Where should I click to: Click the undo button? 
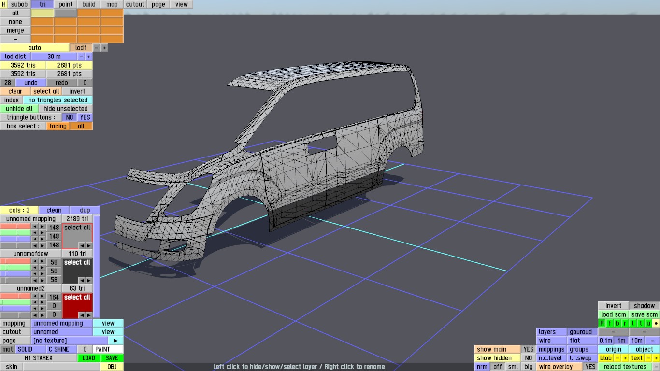point(31,83)
